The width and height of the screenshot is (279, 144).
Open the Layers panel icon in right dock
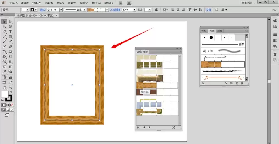click(x=275, y=55)
